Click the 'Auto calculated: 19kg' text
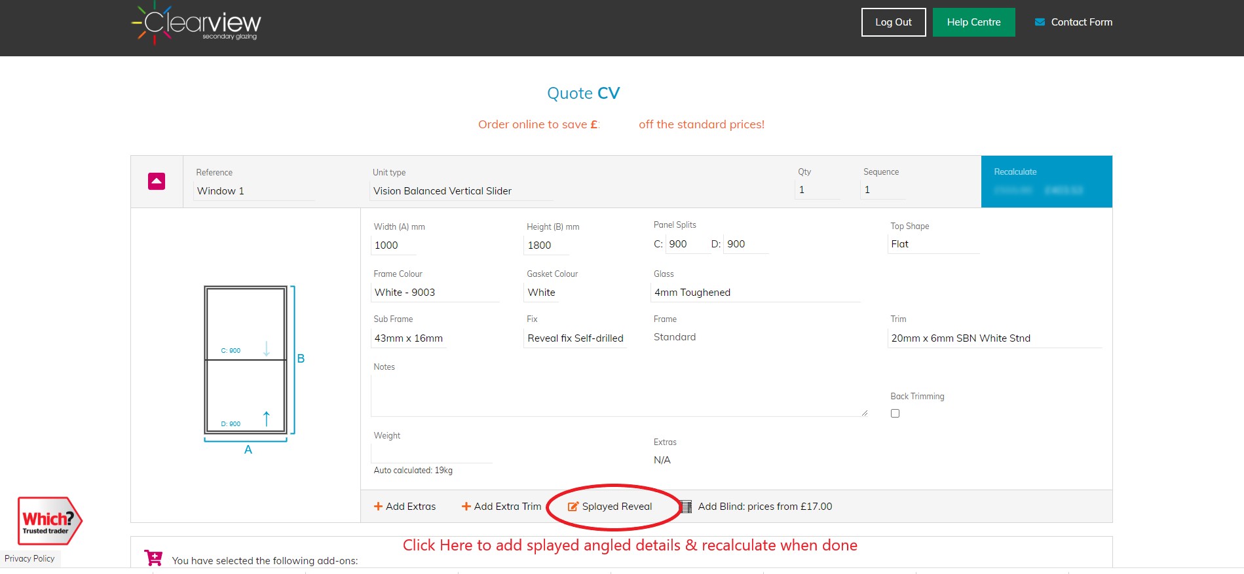The height and width of the screenshot is (574, 1244). point(413,471)
